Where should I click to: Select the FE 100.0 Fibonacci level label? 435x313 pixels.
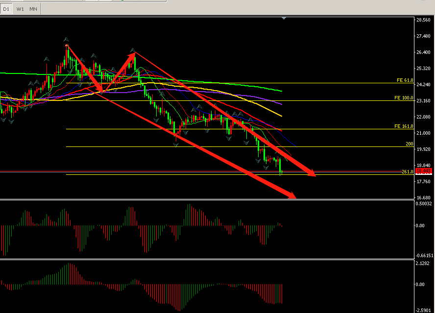[x=404, y=98]
